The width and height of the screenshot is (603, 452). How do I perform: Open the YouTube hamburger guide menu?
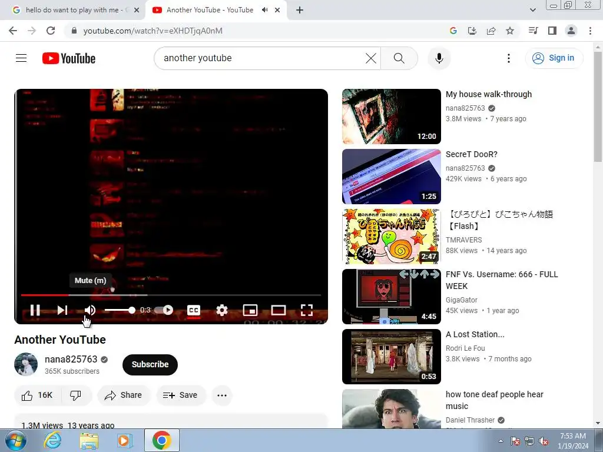(21, 58)
